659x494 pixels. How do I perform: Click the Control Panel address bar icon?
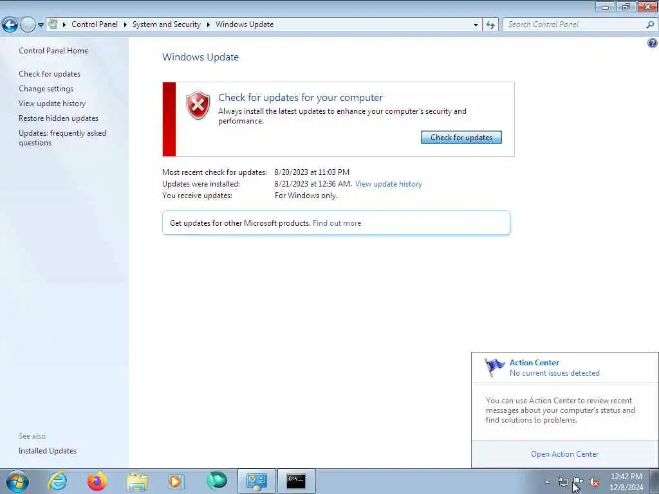(53, 24)
